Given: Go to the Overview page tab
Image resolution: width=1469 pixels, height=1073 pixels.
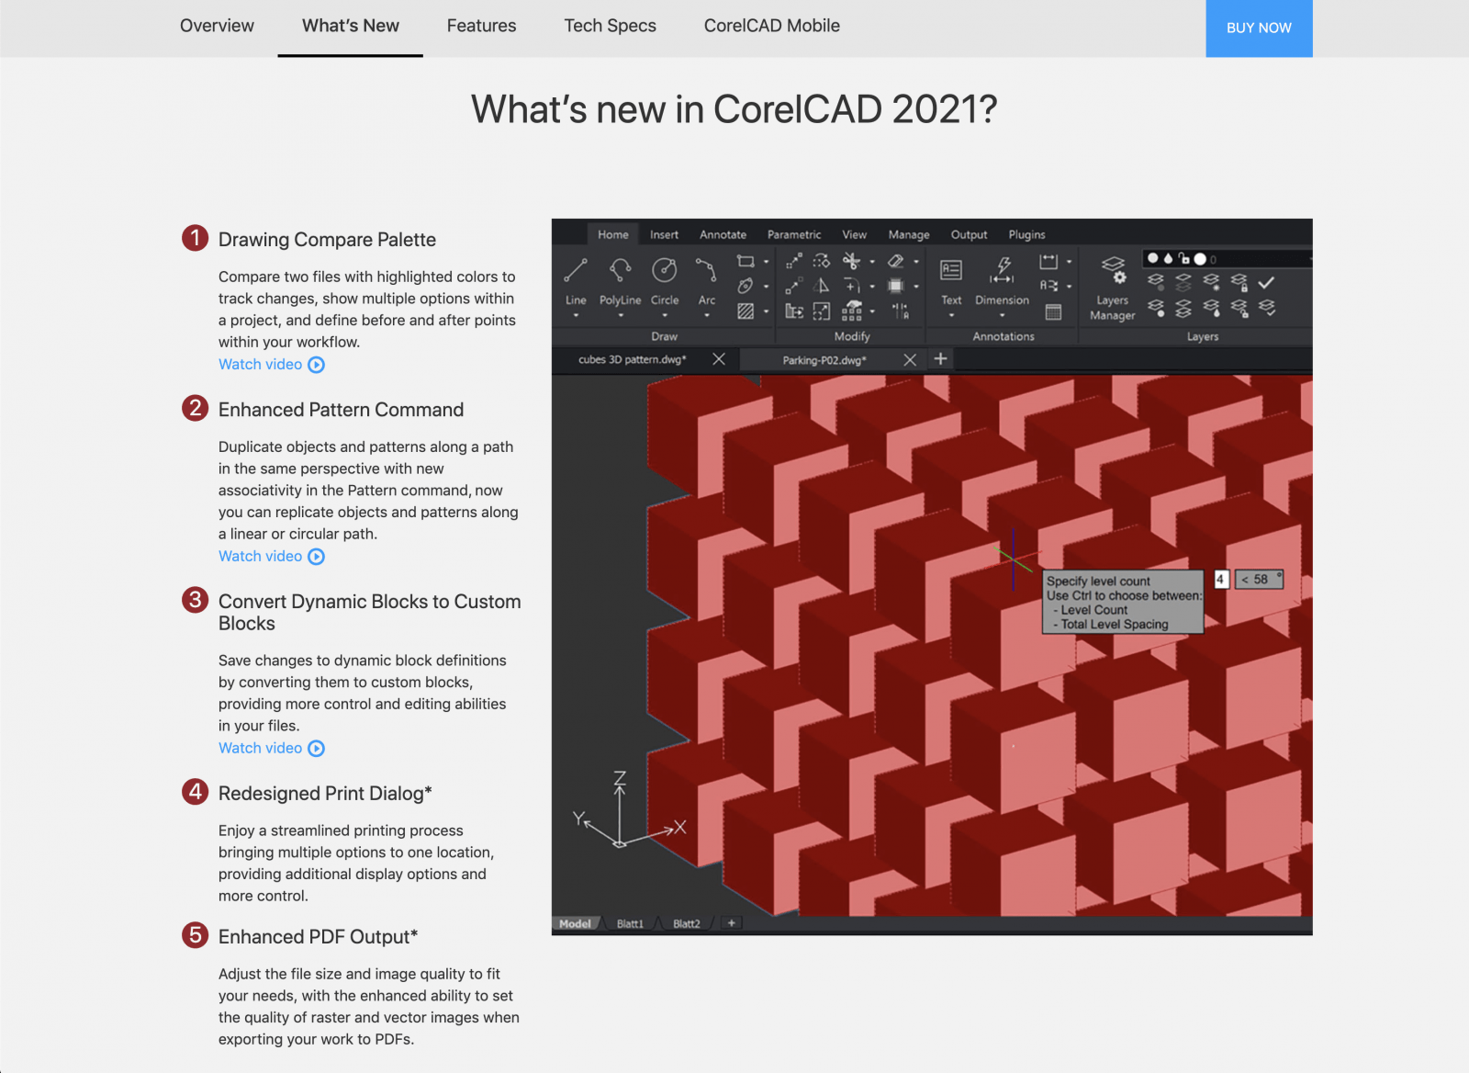Looking at the screenshot, I should point(217,26).
